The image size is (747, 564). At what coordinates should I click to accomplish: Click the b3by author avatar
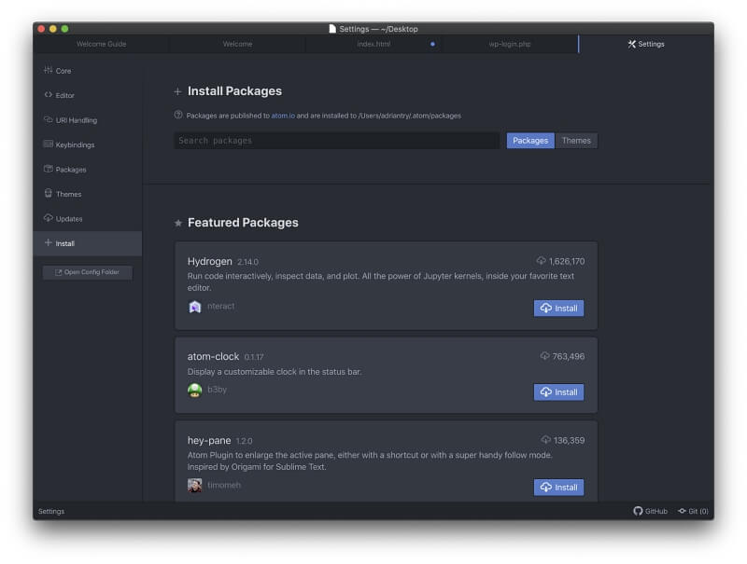[195, 391]
